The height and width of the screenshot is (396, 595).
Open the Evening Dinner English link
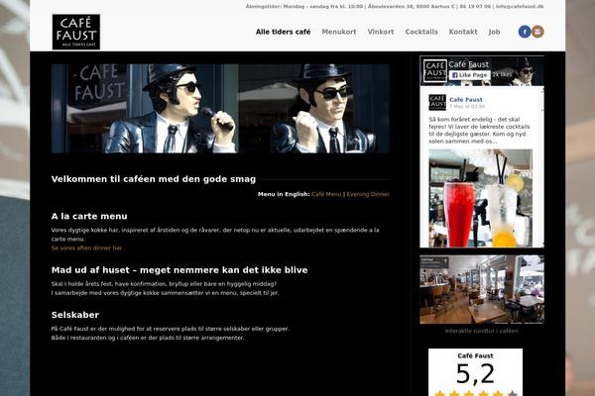tap(368, 194)
